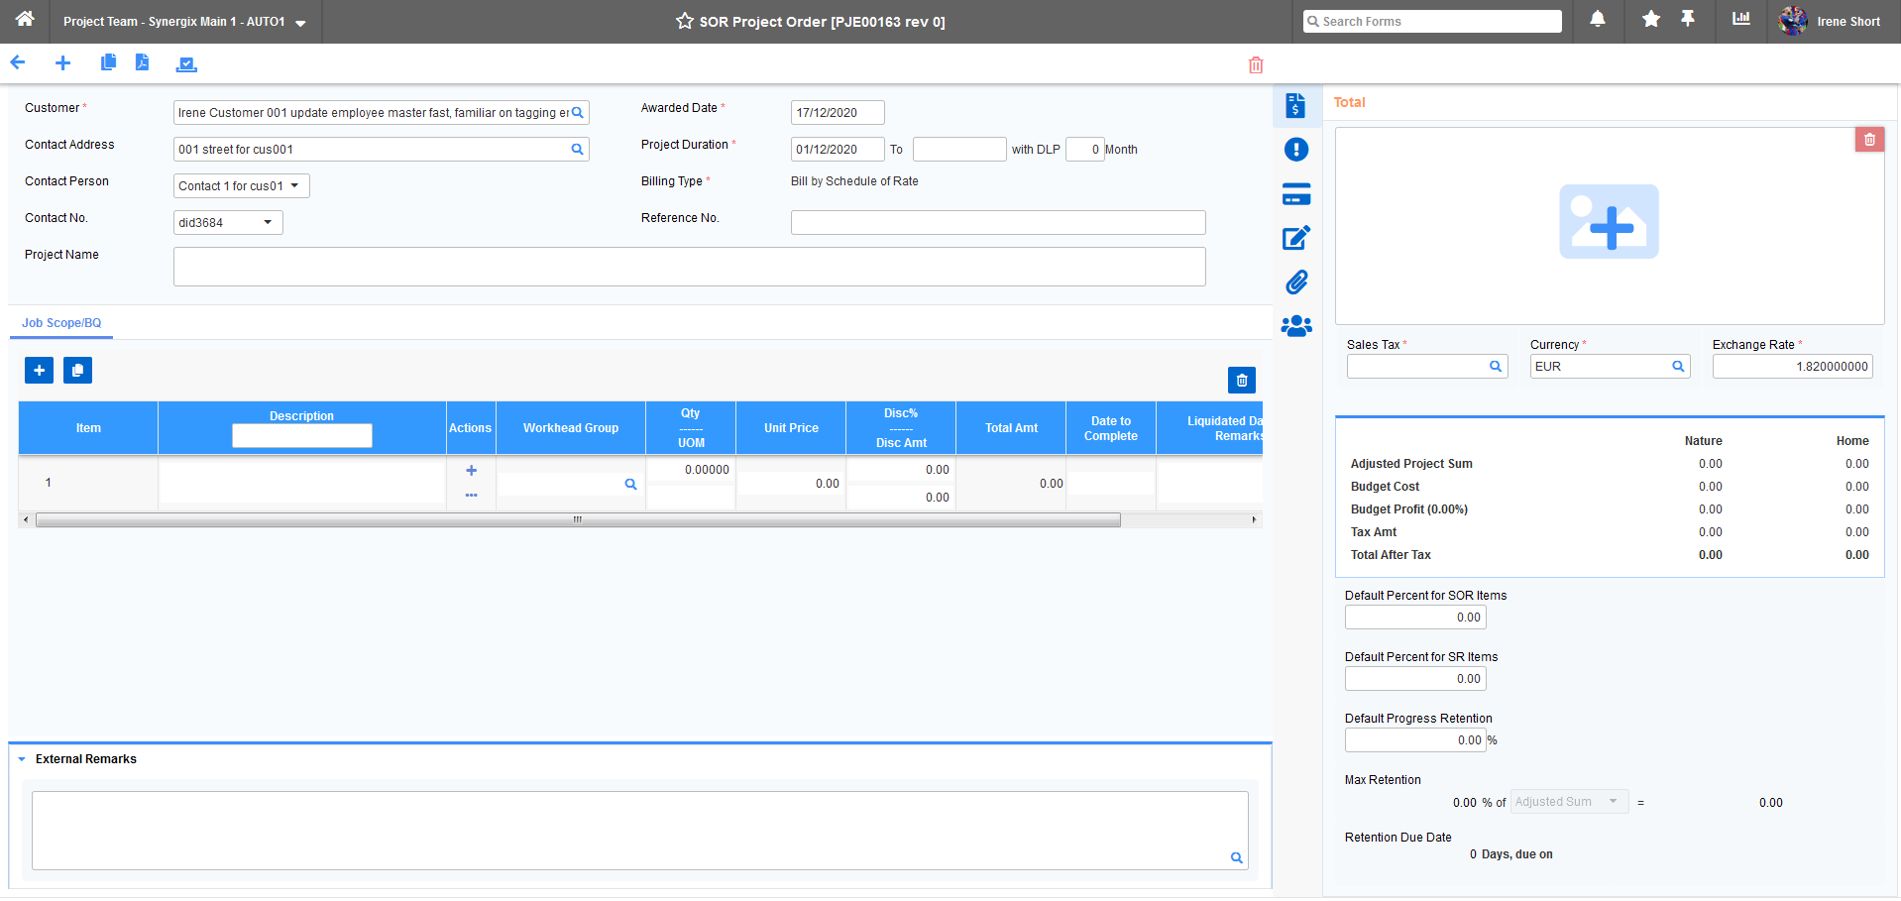The image size is (1901, 901).
Task: Add a new Job Scope/BQ row
Action: pos(39,370)
